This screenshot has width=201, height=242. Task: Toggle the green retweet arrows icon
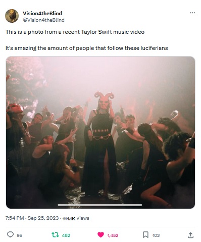click(55, 235)
